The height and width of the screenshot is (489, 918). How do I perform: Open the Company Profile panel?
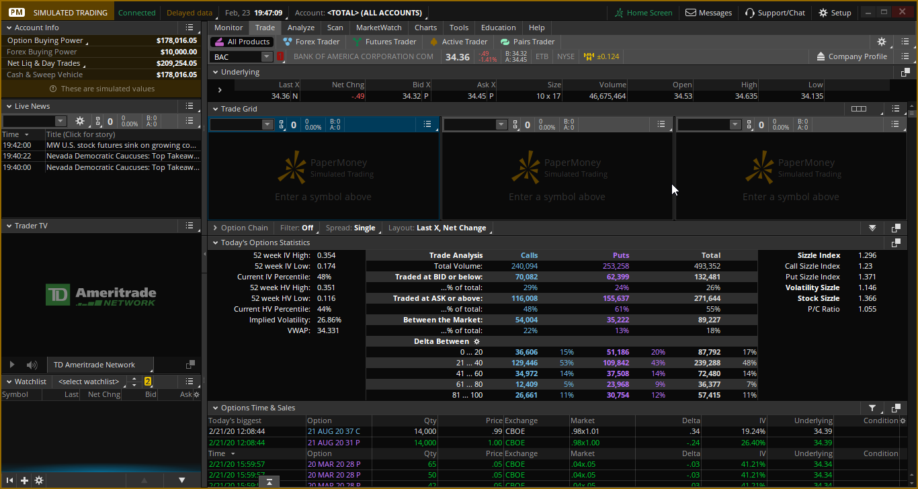pos(851,56)
